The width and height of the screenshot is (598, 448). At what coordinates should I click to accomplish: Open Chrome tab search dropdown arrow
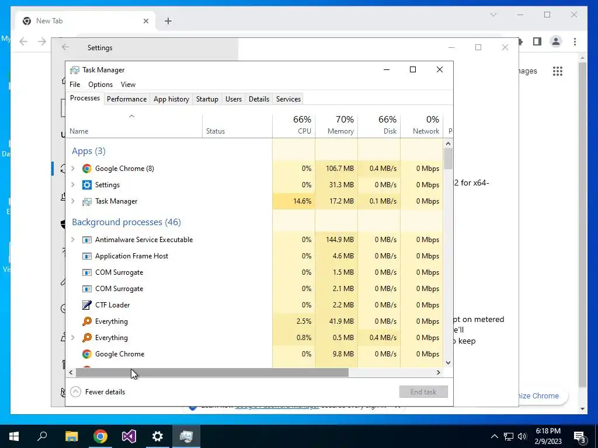tap(493, 15)
